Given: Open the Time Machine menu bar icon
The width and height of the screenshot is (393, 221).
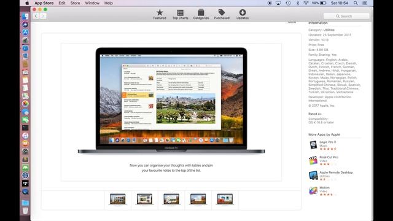Looking at the screenshot, I should tap(288, 3).
